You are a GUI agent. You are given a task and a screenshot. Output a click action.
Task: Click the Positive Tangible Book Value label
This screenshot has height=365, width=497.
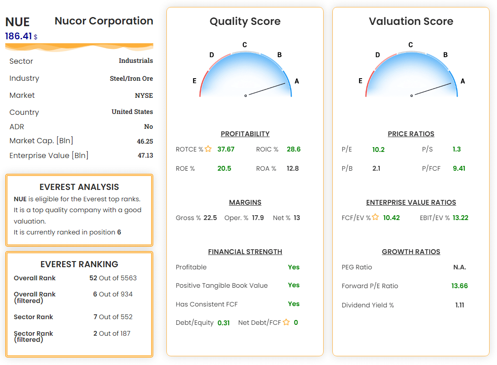(221, 286)
